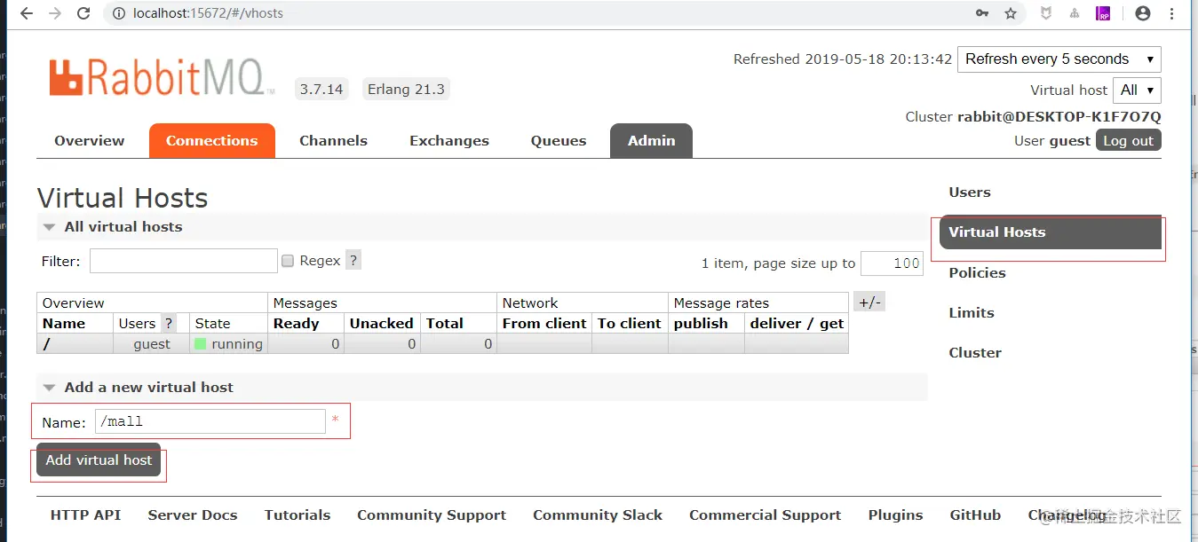Click the guest cell in Users column
The height and width of the screenshot is (542, 1198).
[x=152, y=344]
